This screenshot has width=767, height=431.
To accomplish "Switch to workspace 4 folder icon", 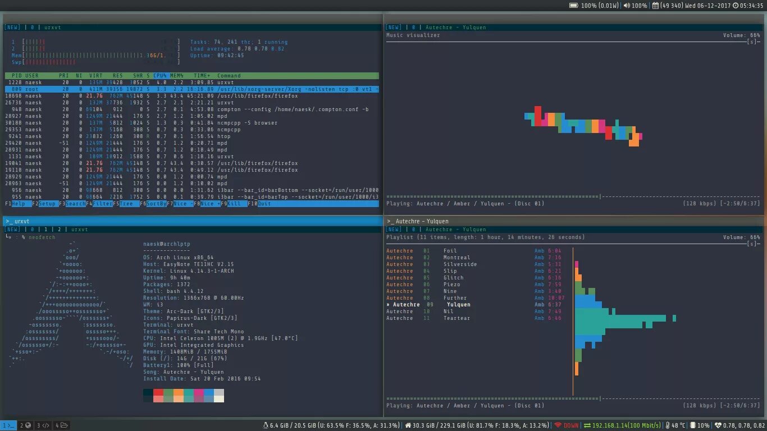I will (x=61, y=425).
